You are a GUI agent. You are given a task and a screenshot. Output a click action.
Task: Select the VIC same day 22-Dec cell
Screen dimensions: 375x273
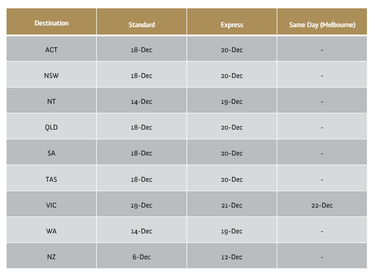(322, 204)
